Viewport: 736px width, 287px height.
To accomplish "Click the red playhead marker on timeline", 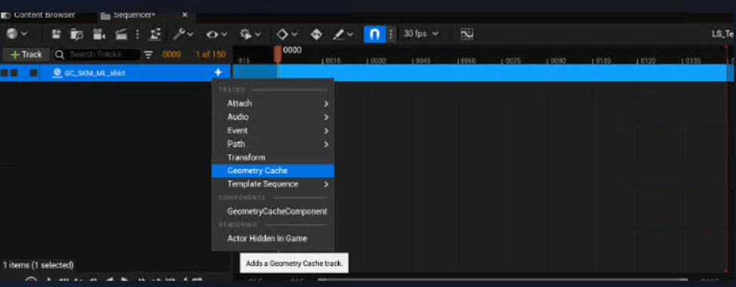I will (277, 54).
